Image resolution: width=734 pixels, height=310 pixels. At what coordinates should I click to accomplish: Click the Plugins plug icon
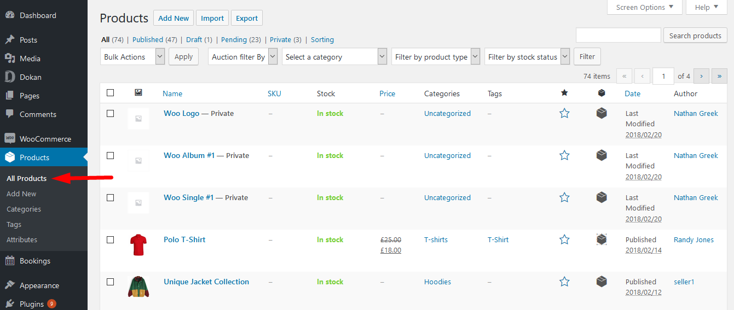click(x=10, y=304)
